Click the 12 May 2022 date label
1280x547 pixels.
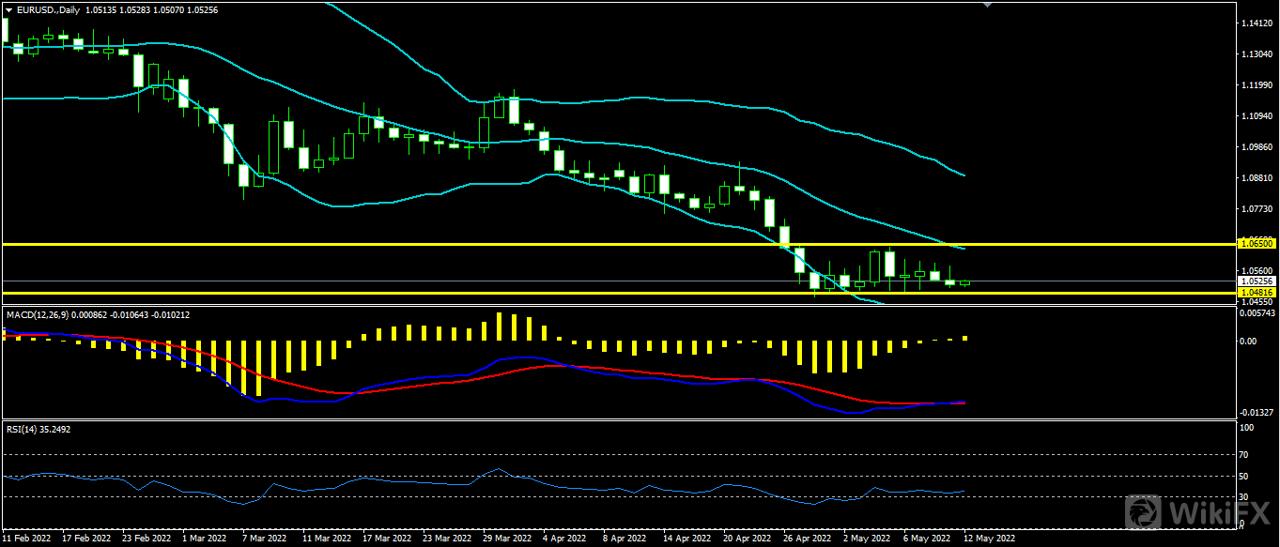pos(988,539)
